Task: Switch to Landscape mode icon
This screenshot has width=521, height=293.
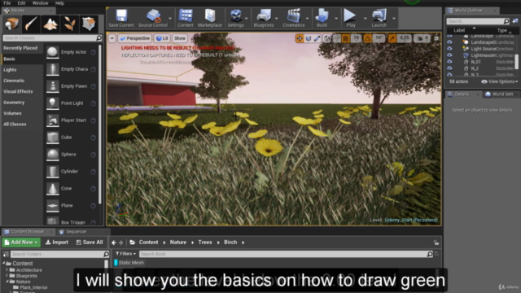Action: pos(50,24)
